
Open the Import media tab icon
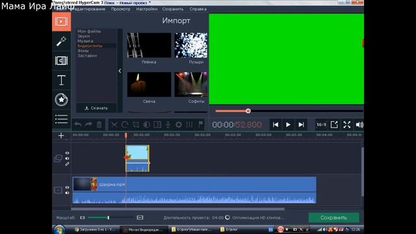point(61,21)
